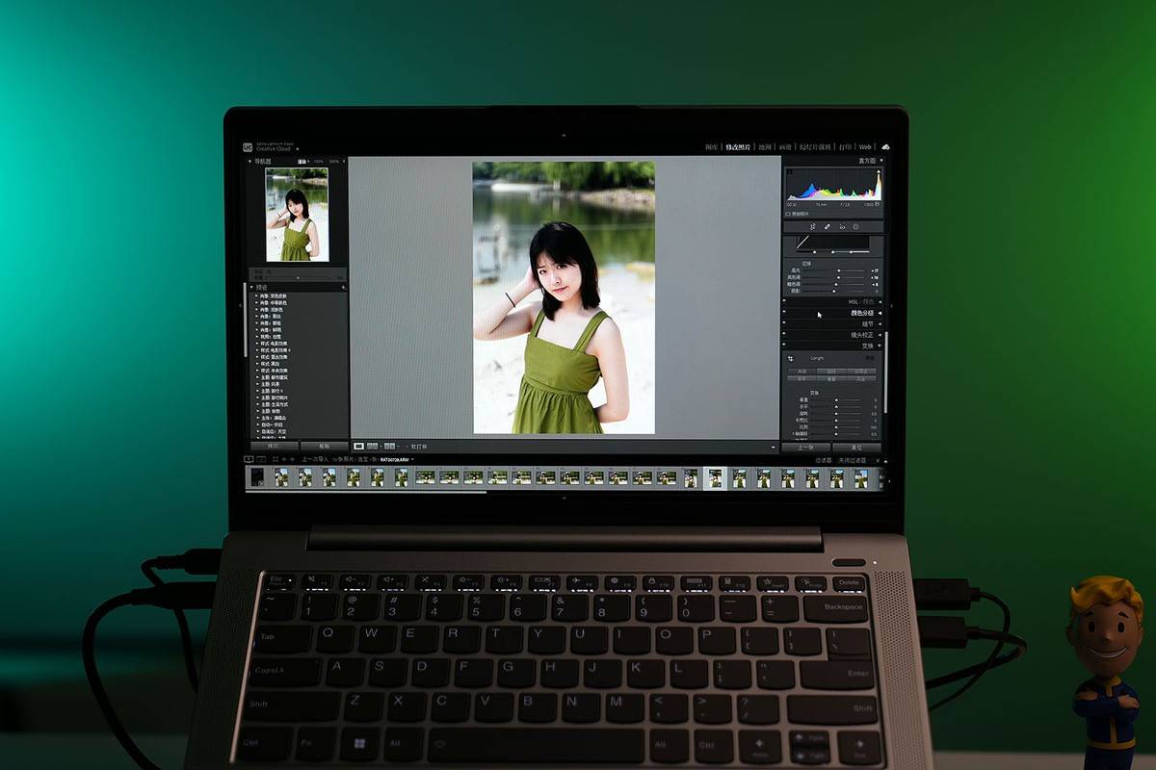Expand the 样式: 电影效果 II preset group

(x=256, y=349)
